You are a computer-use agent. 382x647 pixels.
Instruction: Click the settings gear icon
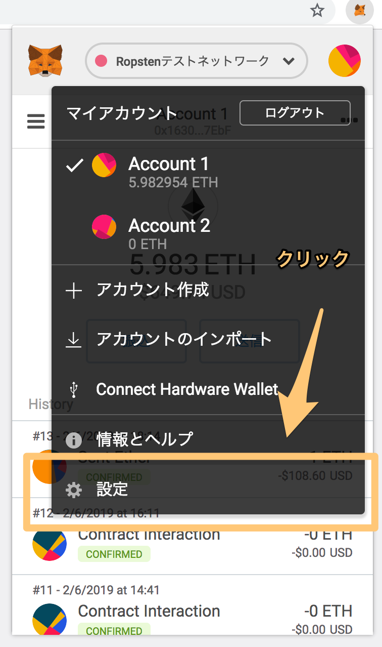click(74, 490)
